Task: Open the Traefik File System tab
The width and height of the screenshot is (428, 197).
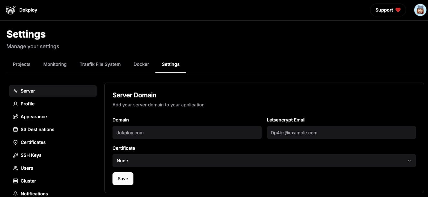Action: coord(100,64)
